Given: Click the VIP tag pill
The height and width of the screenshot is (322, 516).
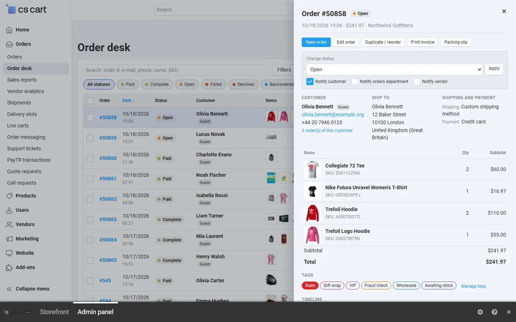Looking at the screenshot, I should (353, 286).
